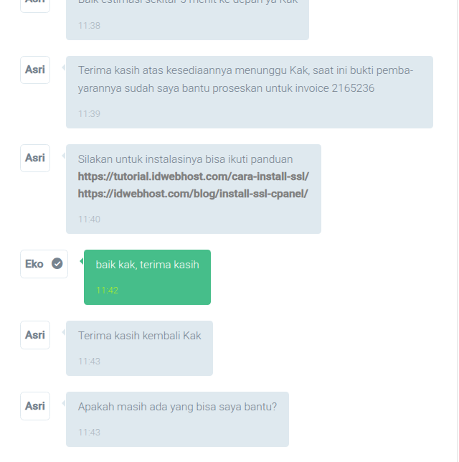Click the verified checkmark icon beside Eko
This screenshot has width=459, height=462.
coord(57,263)
